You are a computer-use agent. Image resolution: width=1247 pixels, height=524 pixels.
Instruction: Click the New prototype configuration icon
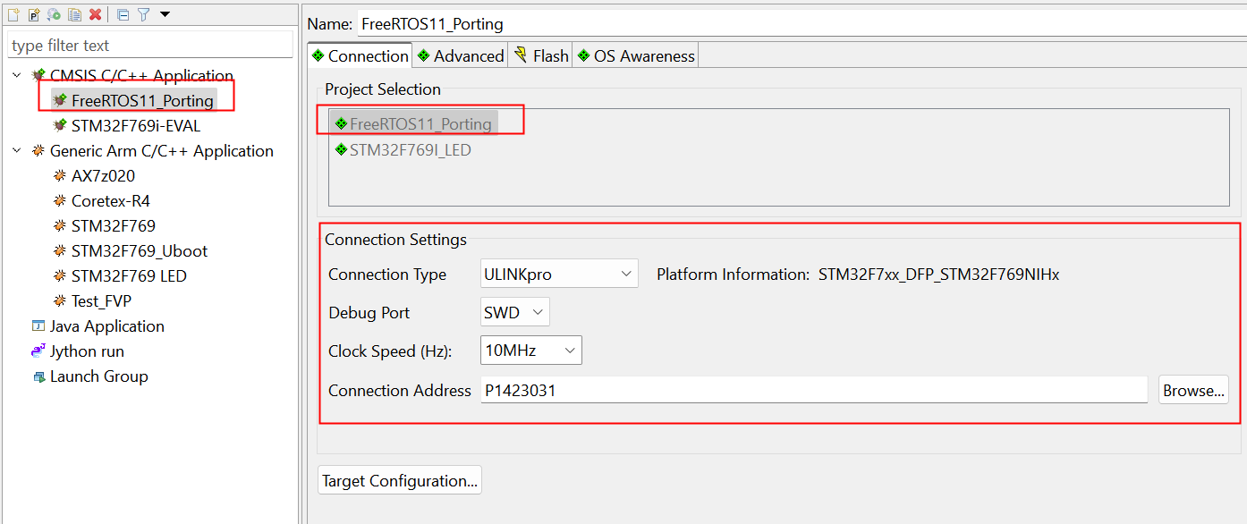point(34,14)
